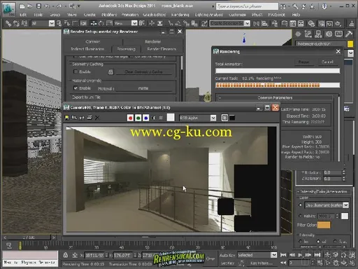This screenshot has width=358, height=269.
Task: Uncheck the Material Override Enable checkbox
Action: (x=76, y=88)
